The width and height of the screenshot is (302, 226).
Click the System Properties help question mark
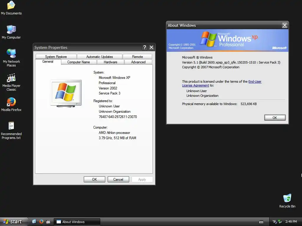[145, 47]
